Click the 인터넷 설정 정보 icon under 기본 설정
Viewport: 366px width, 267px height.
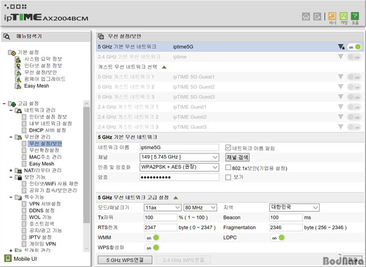pos(18,66)
